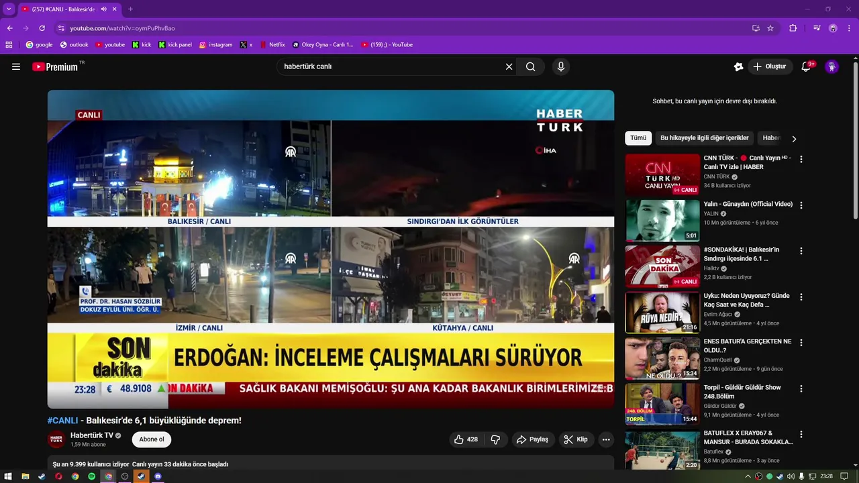
Task: Open the (159) YouTube bookmark
Action: 387,45
